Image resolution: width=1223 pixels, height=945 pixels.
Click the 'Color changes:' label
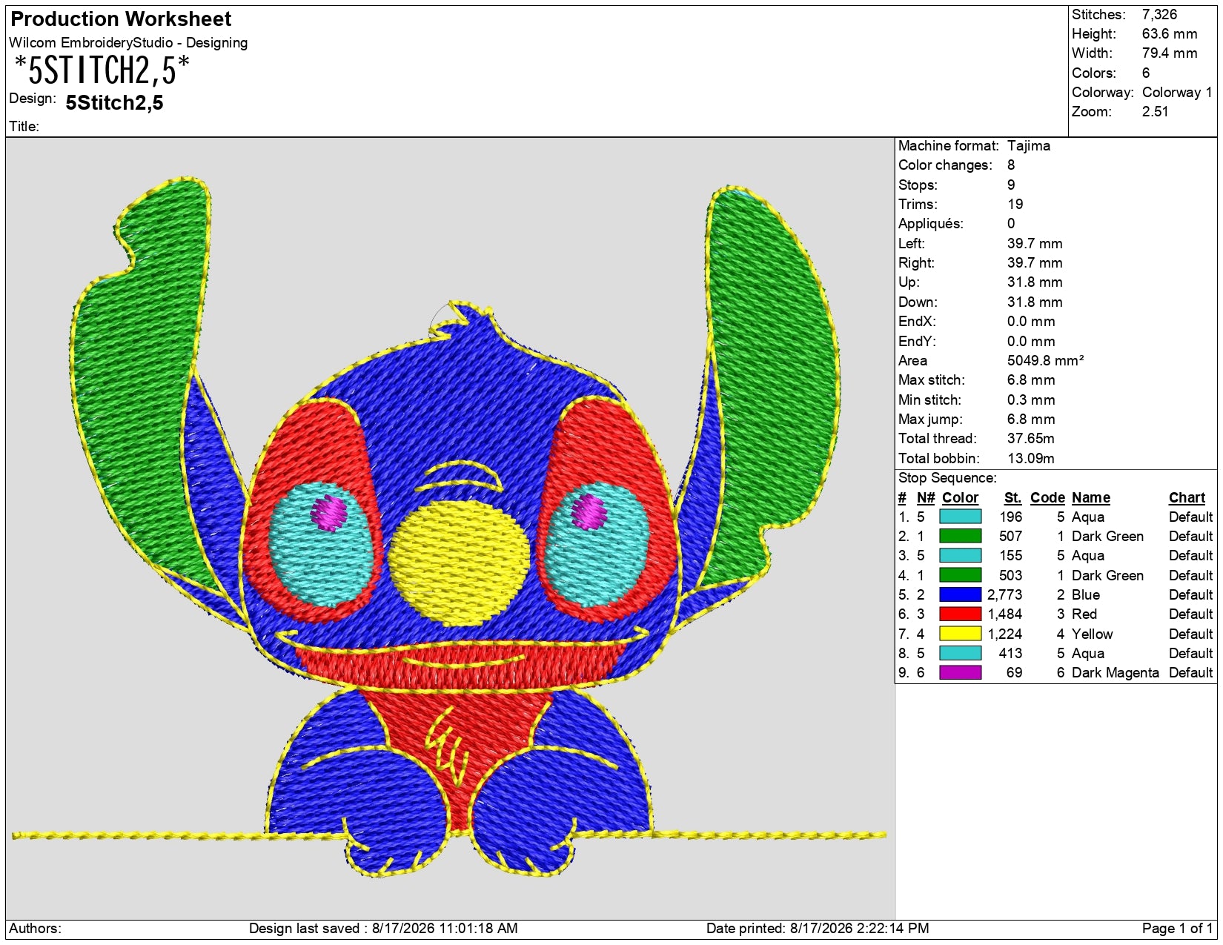[945, 165]
